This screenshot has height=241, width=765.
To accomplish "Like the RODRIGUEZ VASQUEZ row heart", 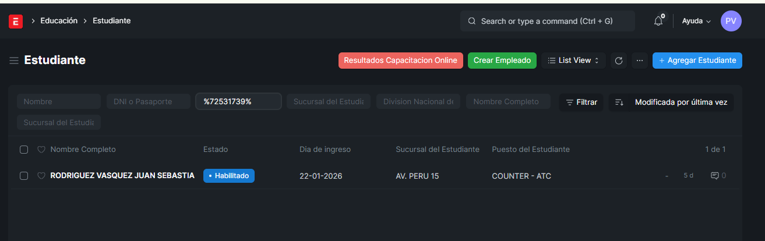I will coord(41,176).
